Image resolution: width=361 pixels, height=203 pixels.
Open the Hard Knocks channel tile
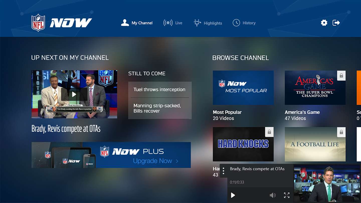click(243, 144)
